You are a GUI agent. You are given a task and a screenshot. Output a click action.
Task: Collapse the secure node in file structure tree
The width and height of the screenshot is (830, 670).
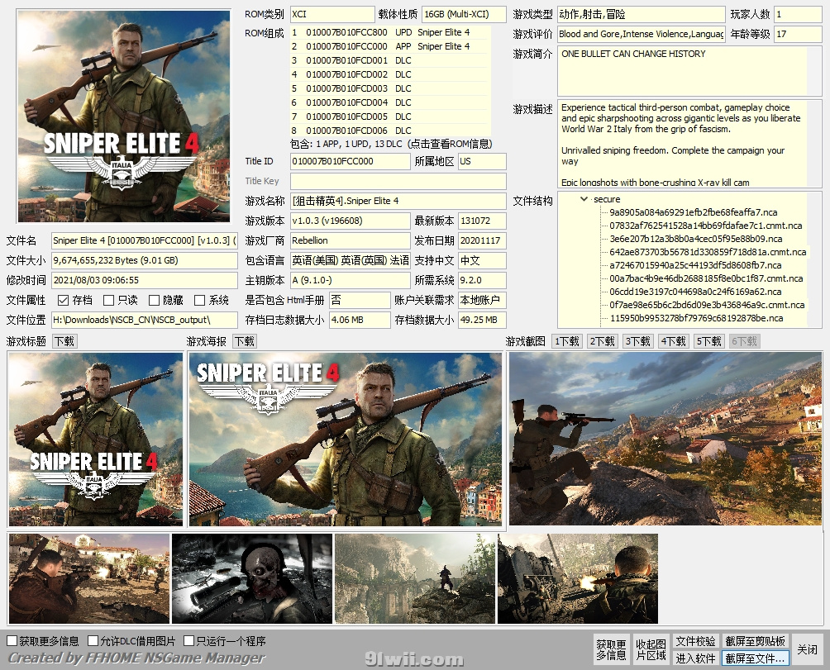tap(584, 199)
